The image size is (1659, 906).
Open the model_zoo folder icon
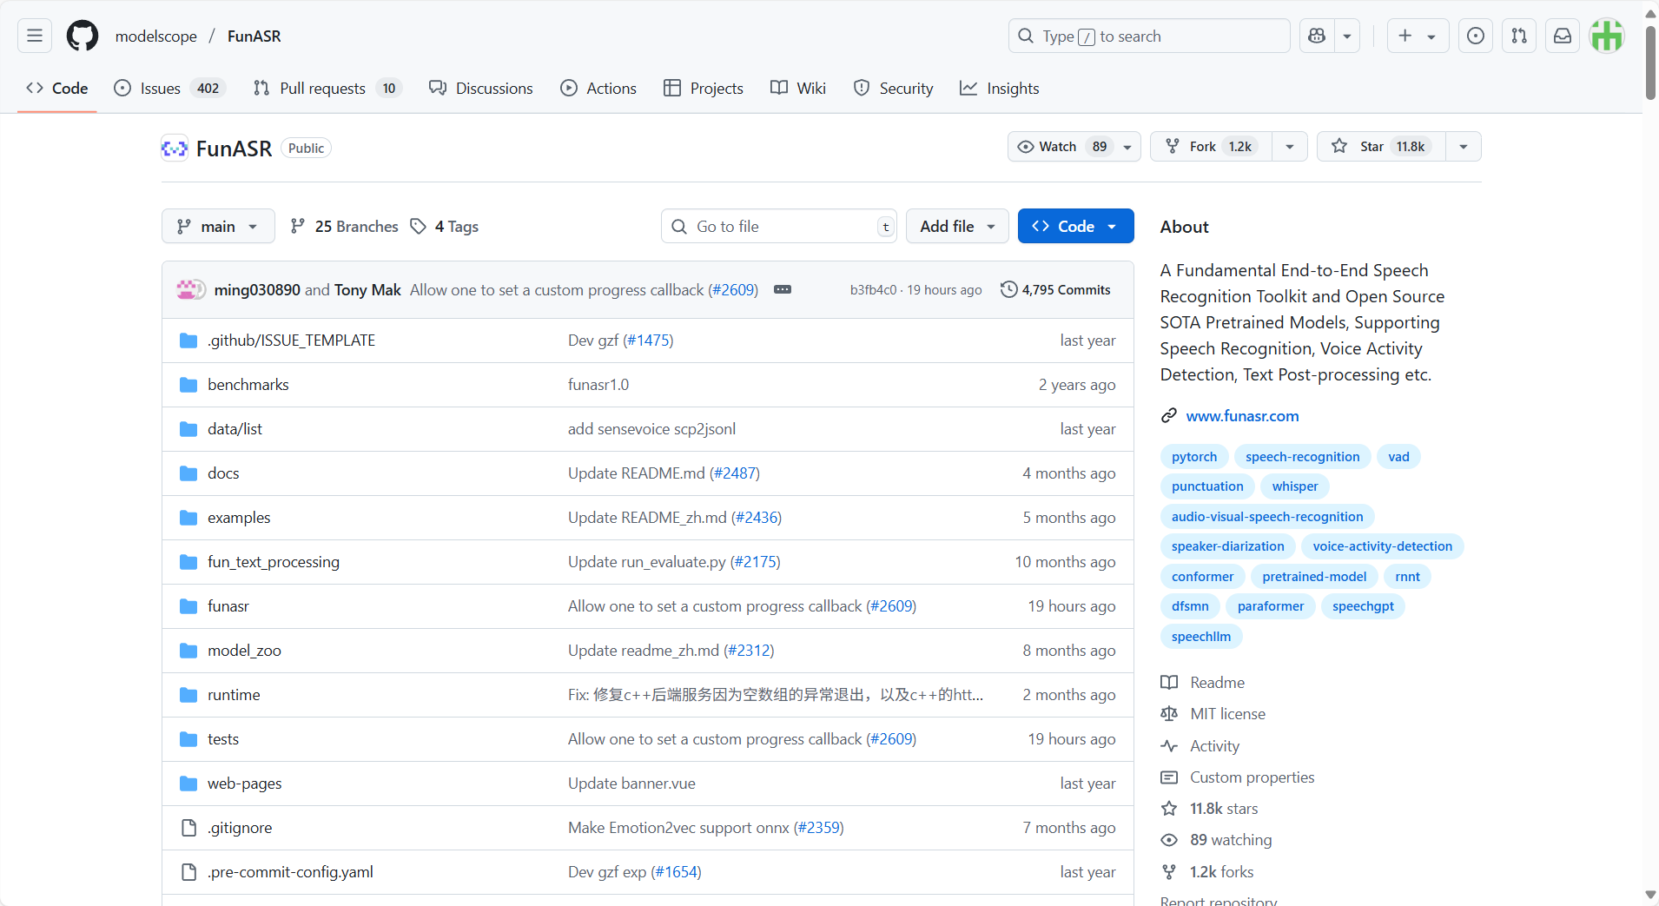[x=188, y=650]
